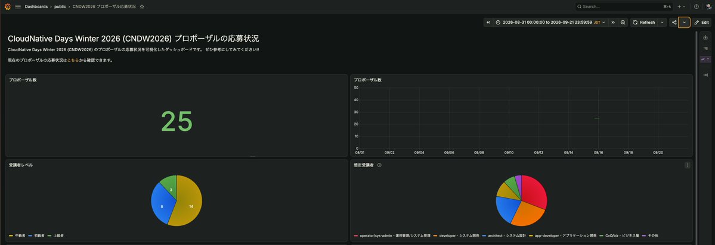The width and height of the screenshot is (715, 245).
Task: Open the hamburger navigation menu
Action: (x=18, y=7)
